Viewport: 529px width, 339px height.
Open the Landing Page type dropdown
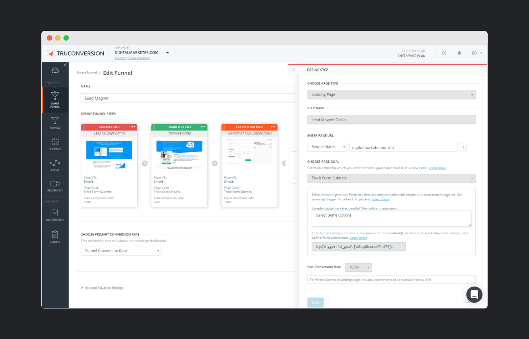pos(391,95)
